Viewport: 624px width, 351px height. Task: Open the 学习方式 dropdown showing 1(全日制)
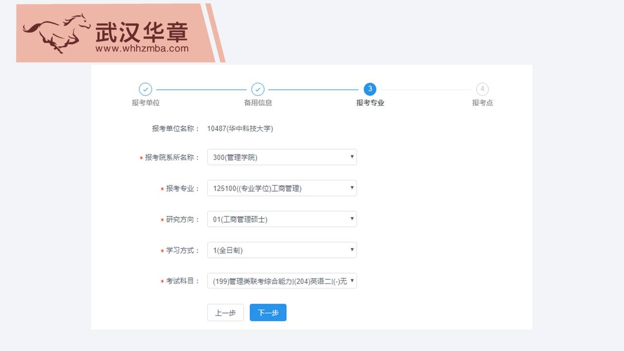(282, 250)
